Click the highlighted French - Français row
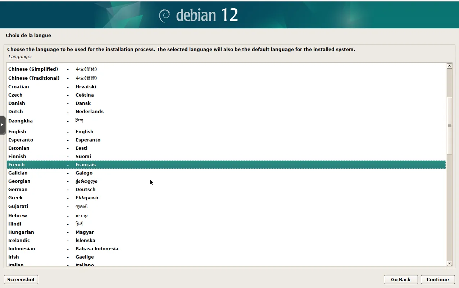 click(x=226, y=164)
